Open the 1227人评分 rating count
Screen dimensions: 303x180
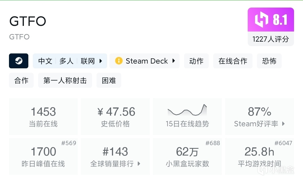pyautogui.click(x=271, y=39)
